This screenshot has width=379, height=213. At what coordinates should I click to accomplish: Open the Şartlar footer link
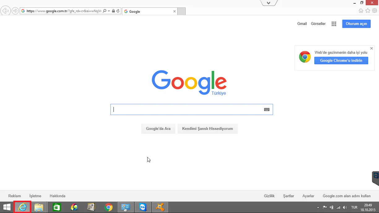(289, 196)
